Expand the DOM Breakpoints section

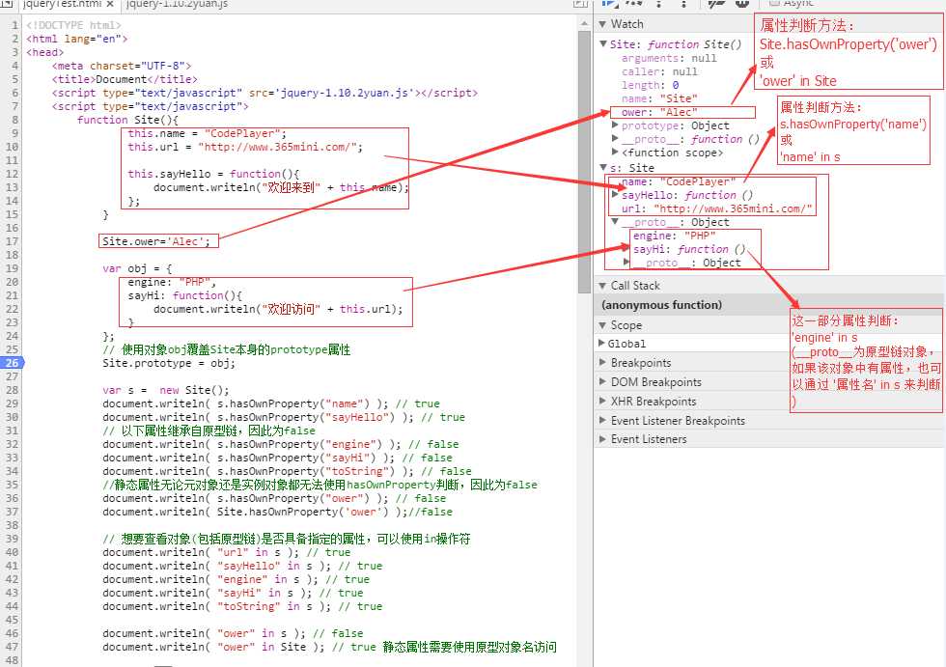602,381
